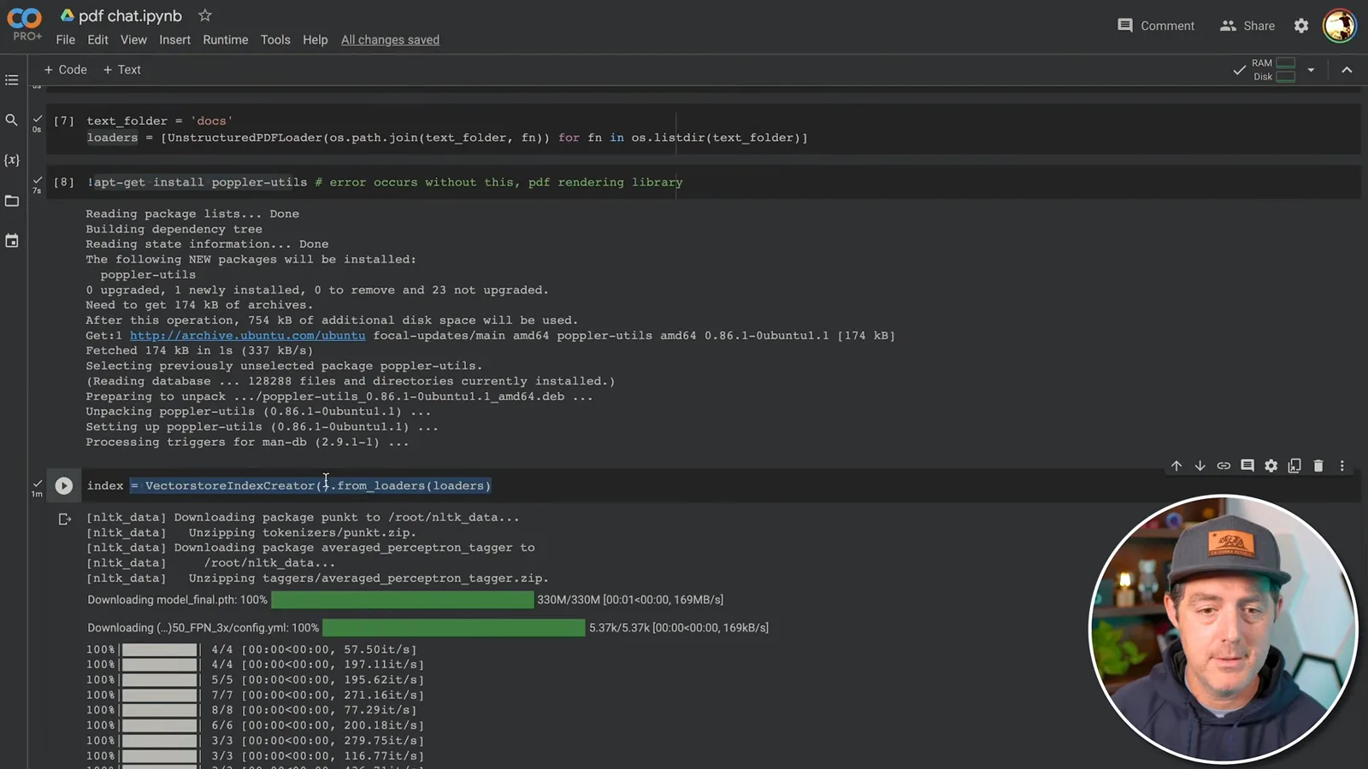
Task: Open the cell editor settings gear
Action: click(x=1271, y=466)
